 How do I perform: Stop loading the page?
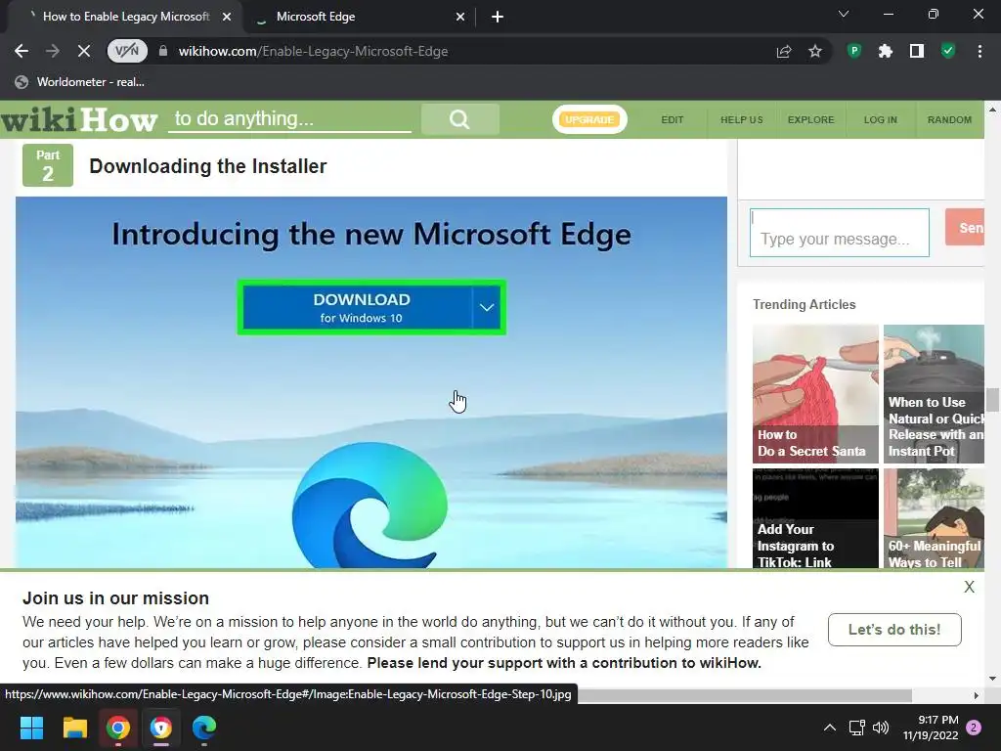(x=84, y=51)
